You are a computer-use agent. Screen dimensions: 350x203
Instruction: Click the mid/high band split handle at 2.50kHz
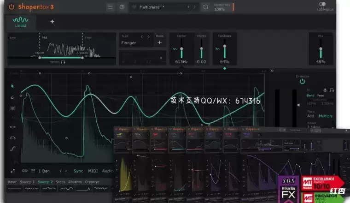[x=82, y=58]
